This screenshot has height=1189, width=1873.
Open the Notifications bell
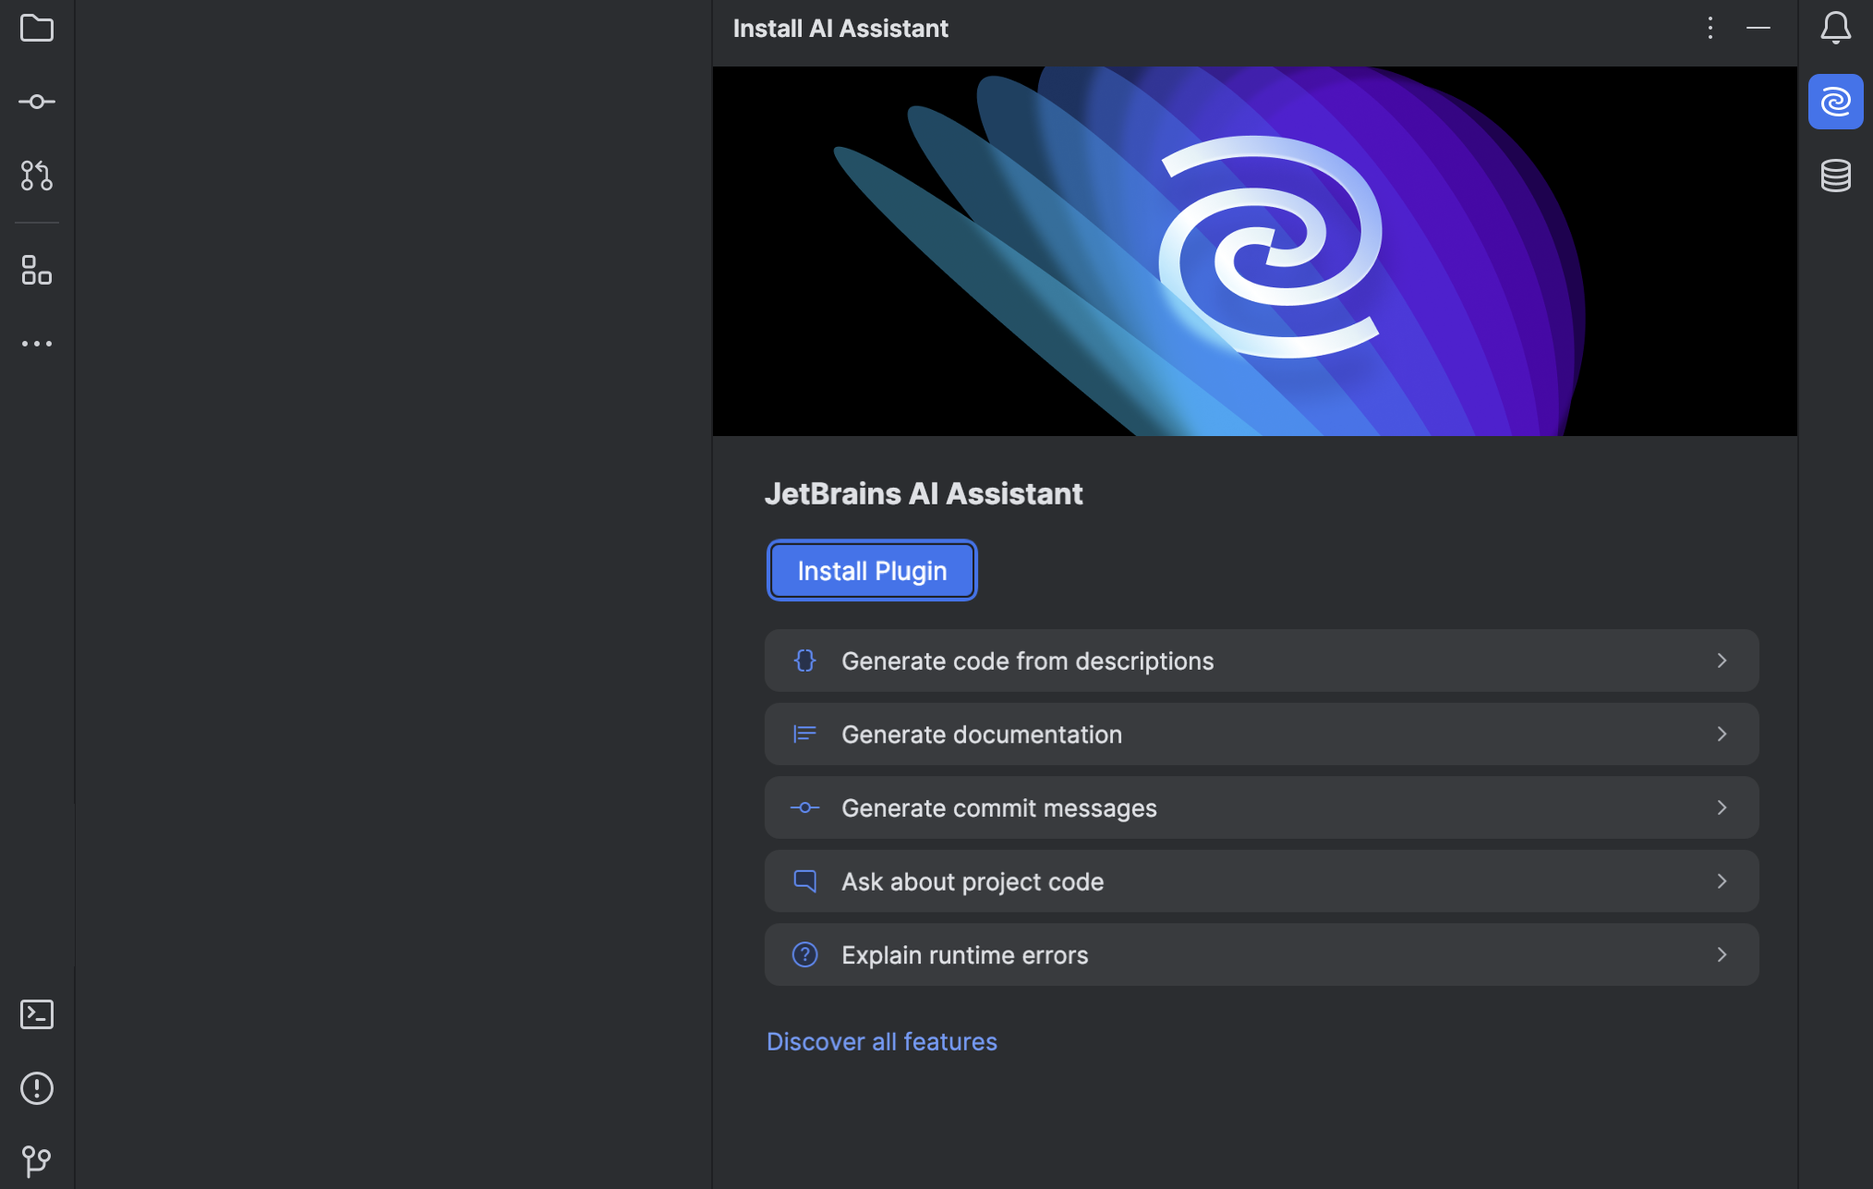[1835, 28]
